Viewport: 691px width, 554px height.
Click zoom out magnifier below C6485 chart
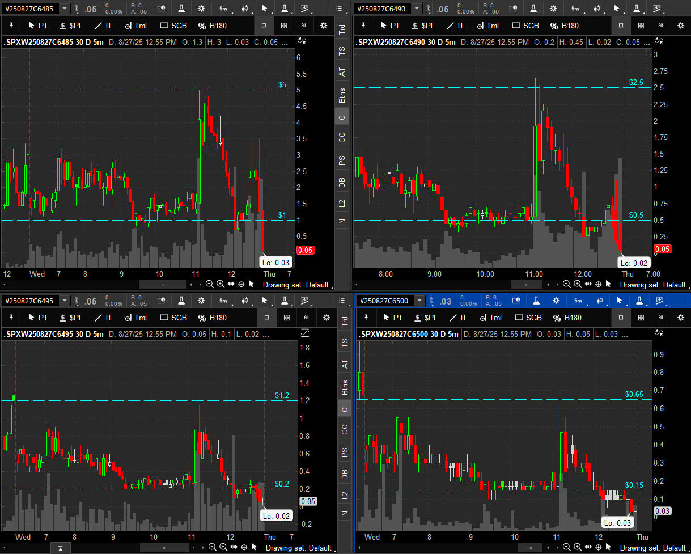coord(210,285)
